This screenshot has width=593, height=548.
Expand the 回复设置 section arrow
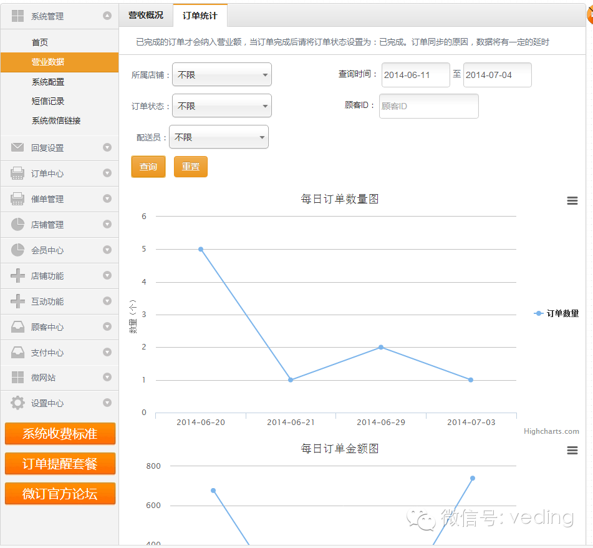click(x=107, y=147)
